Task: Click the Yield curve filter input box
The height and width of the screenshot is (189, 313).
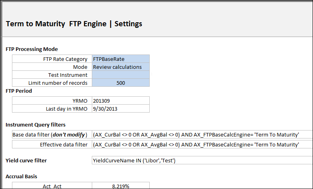Action: pos(202,160)
